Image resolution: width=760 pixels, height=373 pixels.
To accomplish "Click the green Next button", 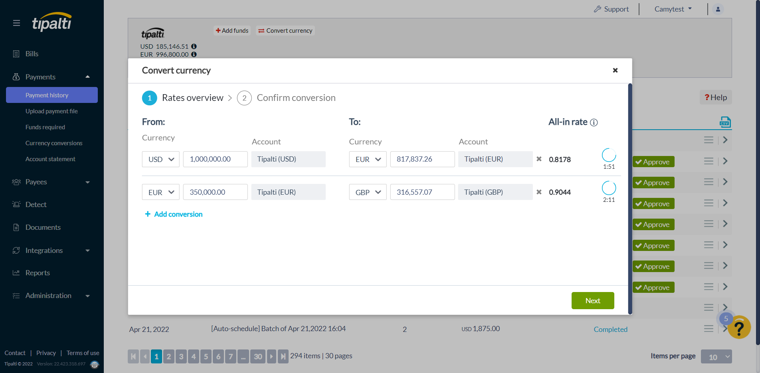I will (x=593, y=301).
